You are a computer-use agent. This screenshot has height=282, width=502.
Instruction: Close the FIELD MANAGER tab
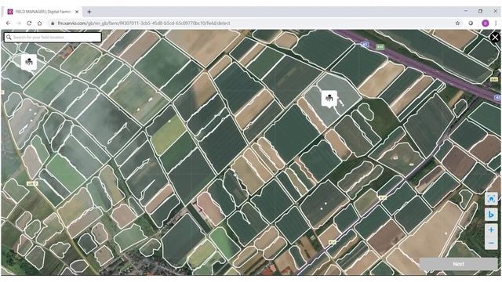77,12
